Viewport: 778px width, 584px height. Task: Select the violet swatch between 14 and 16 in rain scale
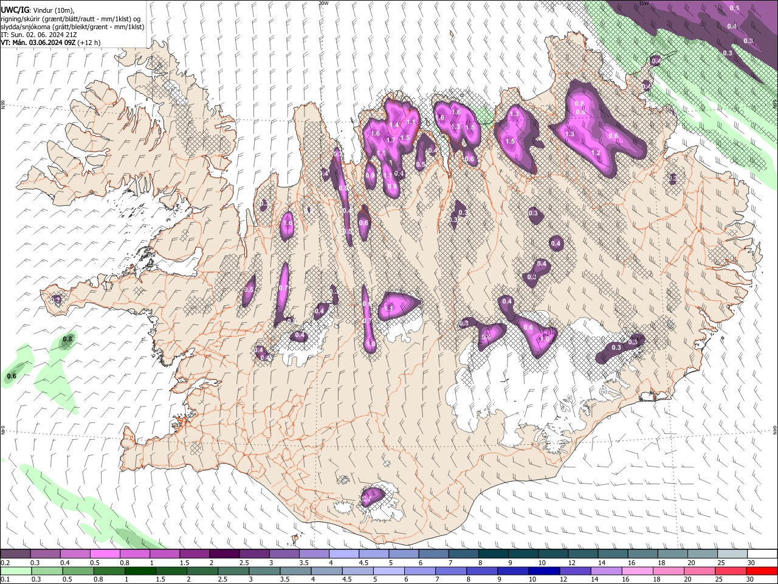pos(607,571)
